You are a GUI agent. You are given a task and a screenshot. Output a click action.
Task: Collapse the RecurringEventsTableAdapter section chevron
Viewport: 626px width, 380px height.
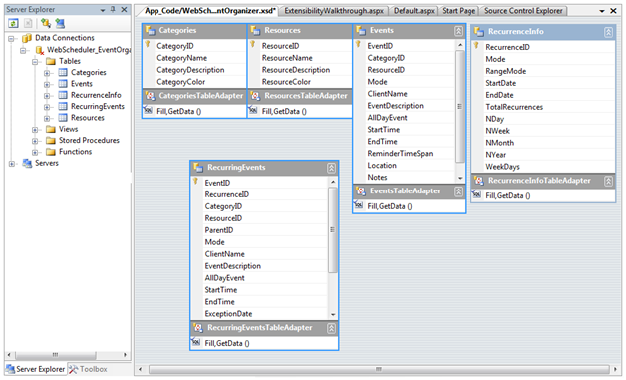point(331,328)
